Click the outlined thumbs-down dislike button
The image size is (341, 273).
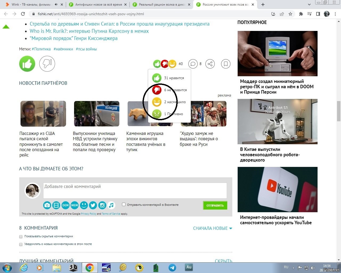coord(47,64)
